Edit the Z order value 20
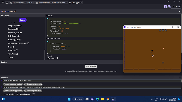The height and width of the screenshot is (102, 182). [x=62, y=31]
